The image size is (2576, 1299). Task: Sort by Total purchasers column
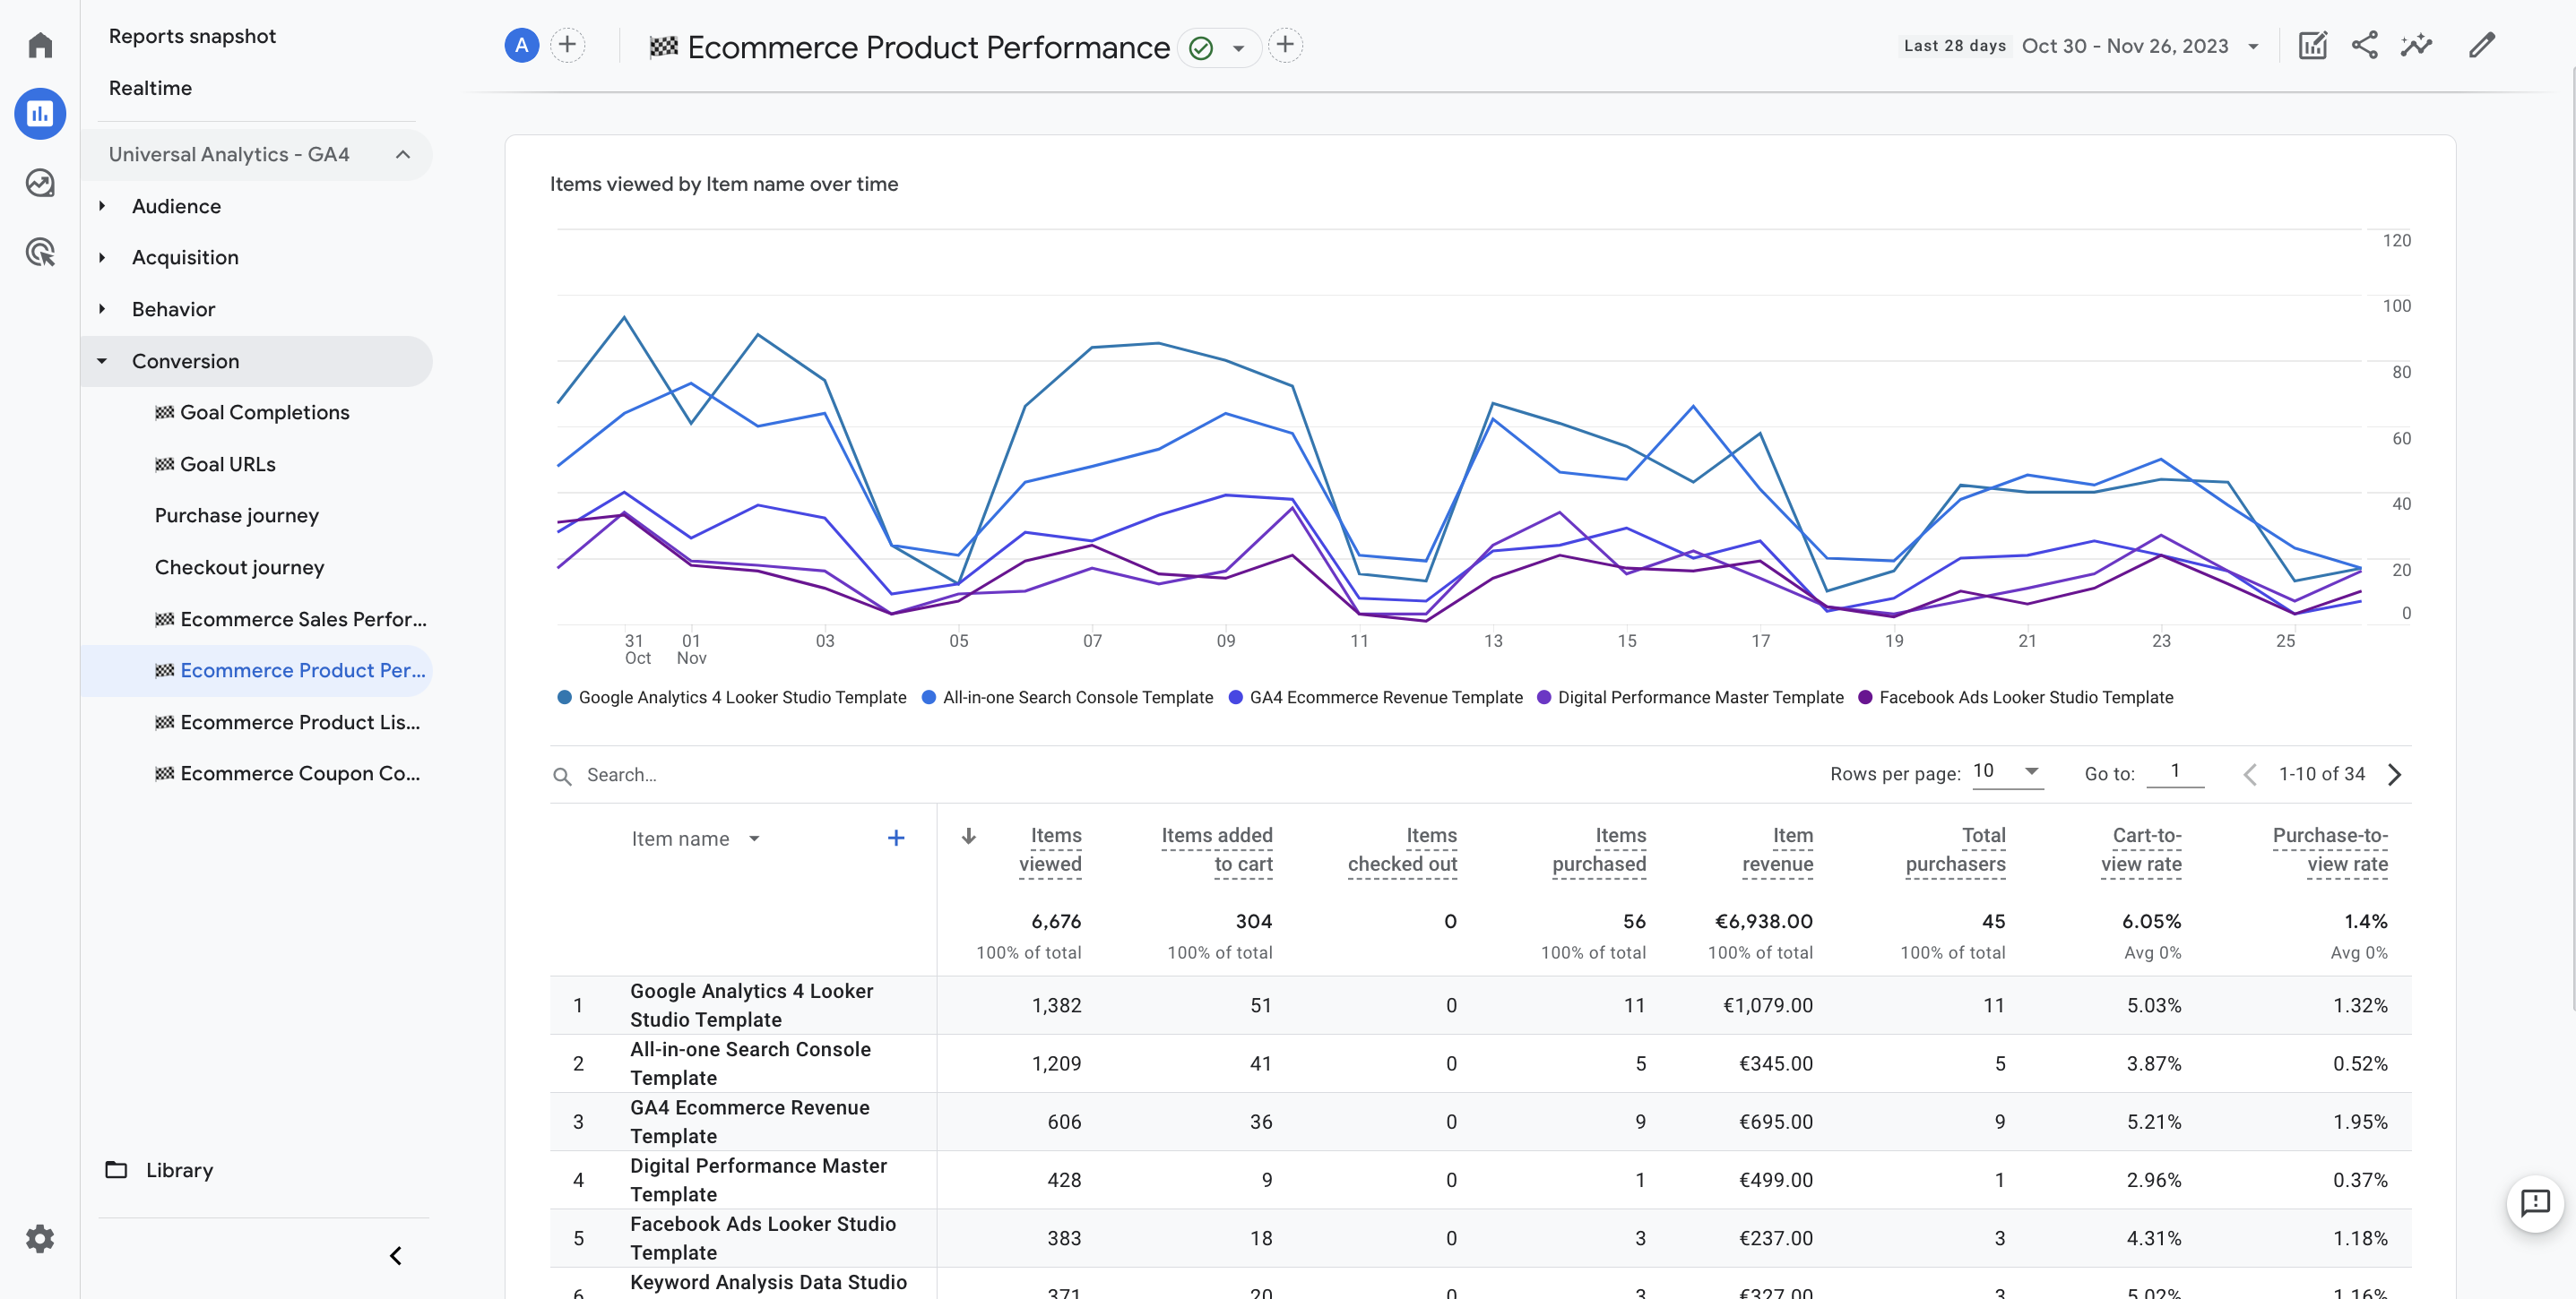[x=1956, y=849]
